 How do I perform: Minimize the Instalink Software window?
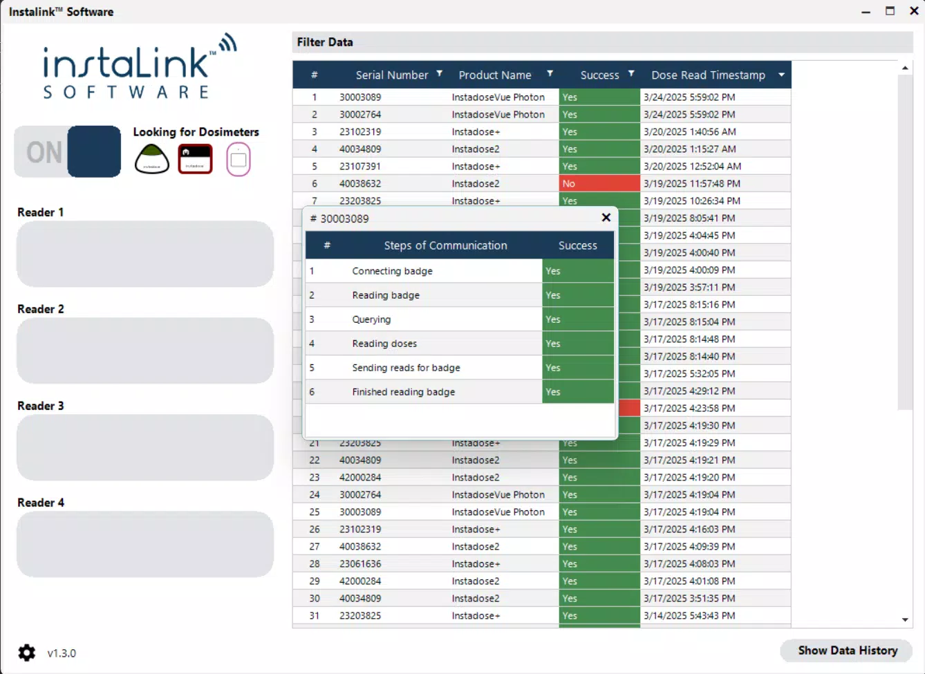click(x=866, y=12)
